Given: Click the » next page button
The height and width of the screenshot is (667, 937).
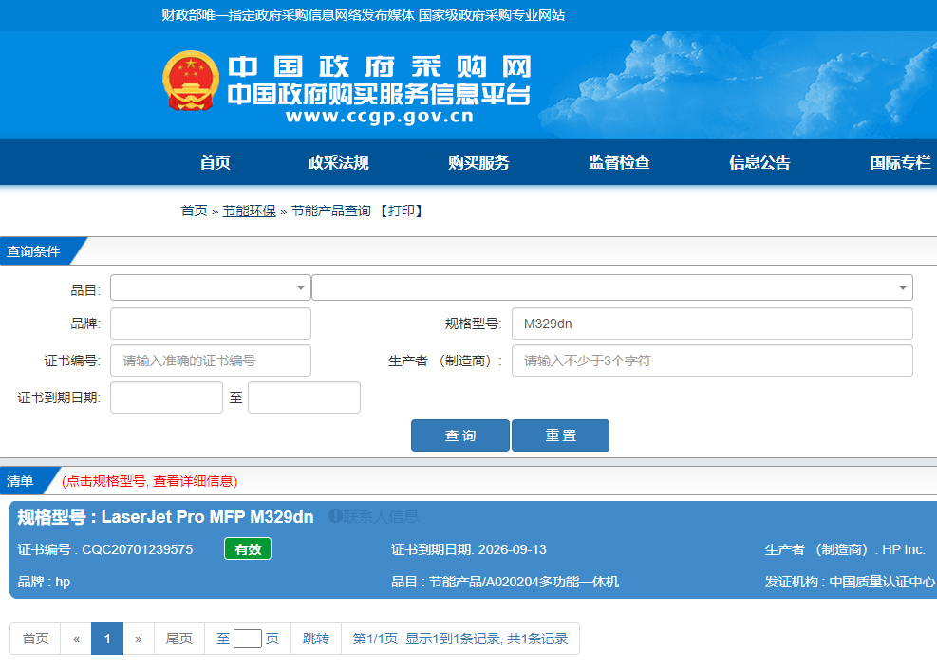Looking at the screenshot, I should point(139,639).
